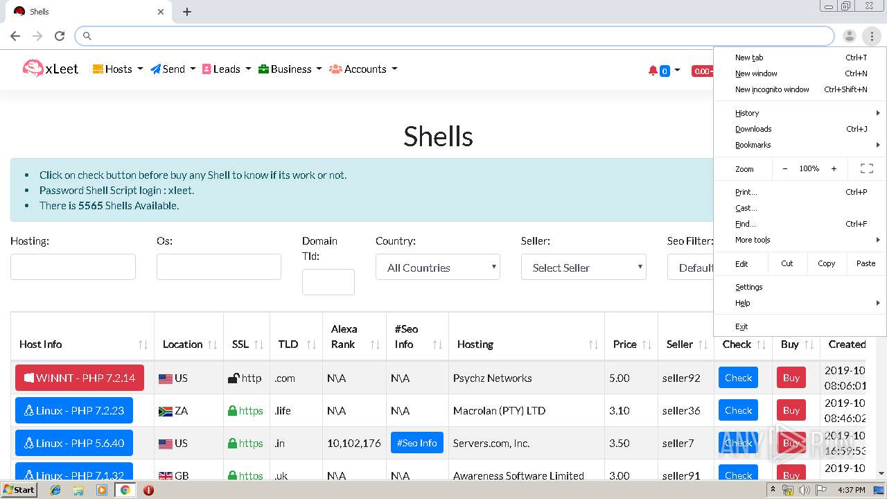Viewport: 887px width, 499px height.
Task: Select More tools menu entry
Action: 800,240
